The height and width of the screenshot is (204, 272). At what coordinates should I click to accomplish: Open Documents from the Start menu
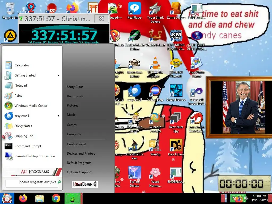75,96
